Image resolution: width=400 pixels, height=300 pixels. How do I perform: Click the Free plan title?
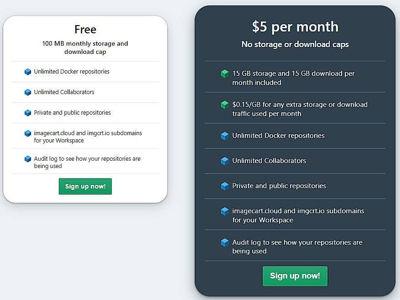(85, 29)
